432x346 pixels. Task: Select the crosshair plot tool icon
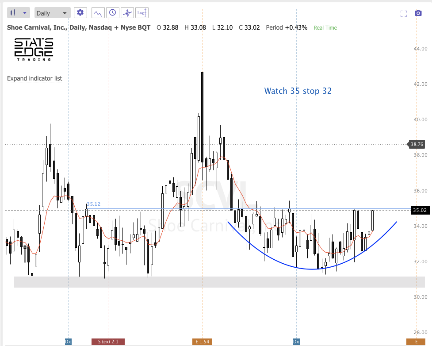[x=127, y=12]
